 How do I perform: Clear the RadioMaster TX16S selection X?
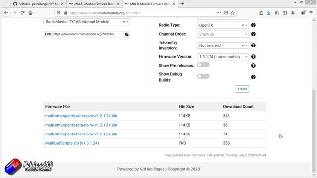point(123,22)
